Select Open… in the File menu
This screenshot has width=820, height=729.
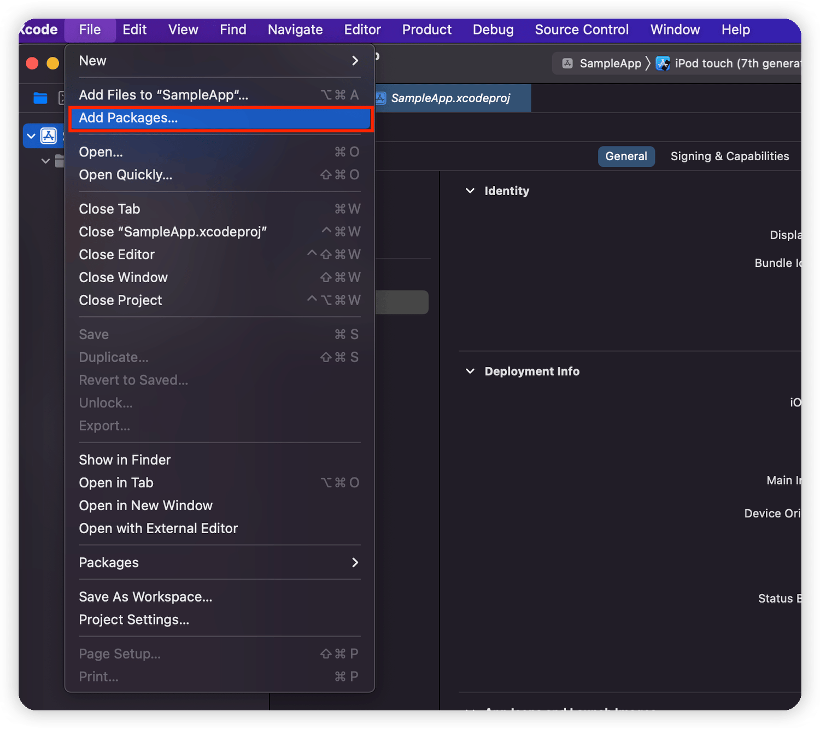pos(220,152)
